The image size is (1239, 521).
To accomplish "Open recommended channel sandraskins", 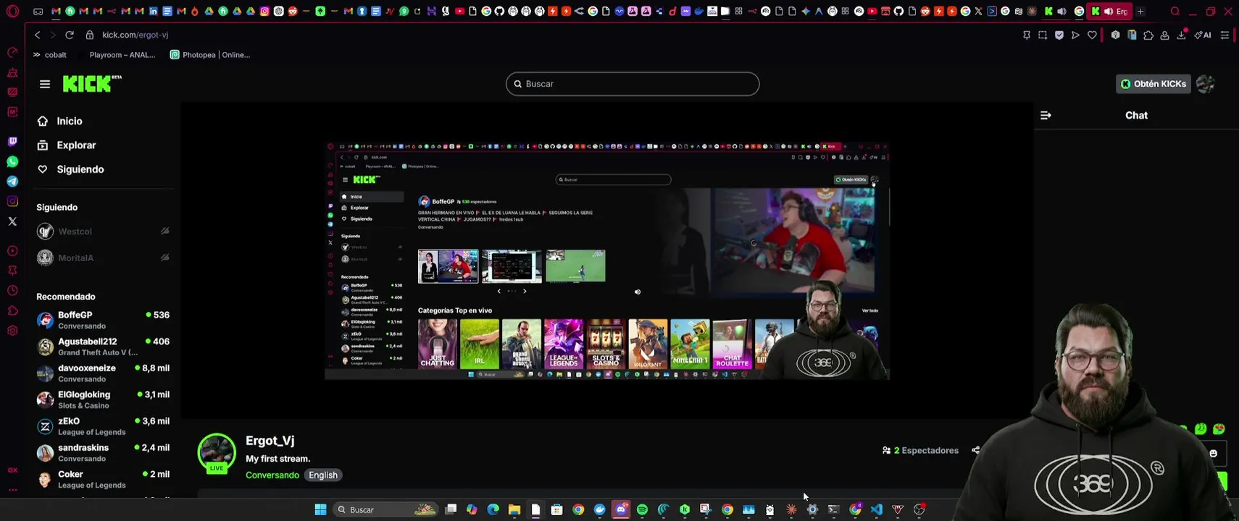I will point(103,453).
